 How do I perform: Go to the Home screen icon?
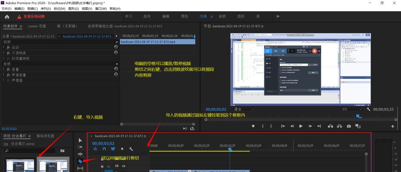coord(7,17)
